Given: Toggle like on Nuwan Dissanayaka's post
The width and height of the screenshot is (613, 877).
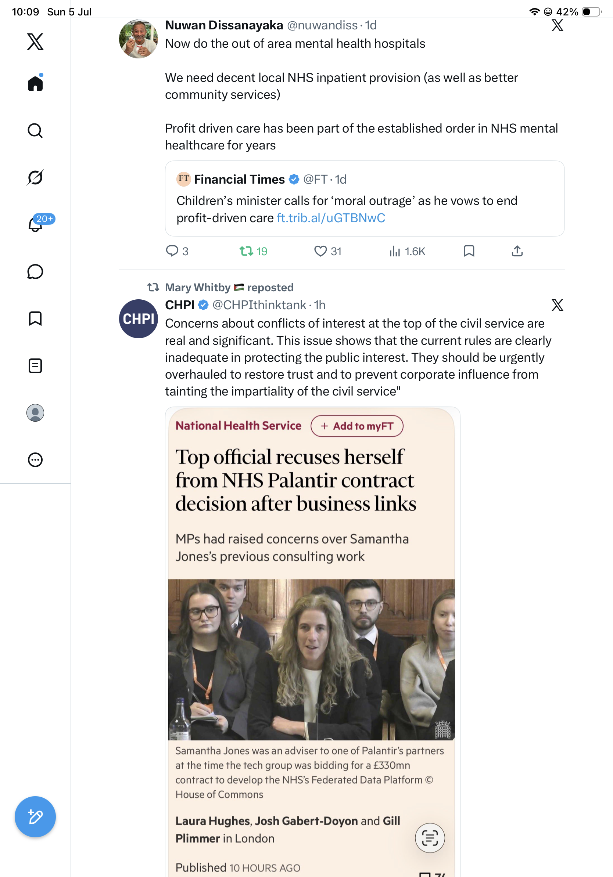Looking at the screenshot, I should pos(327,251).
